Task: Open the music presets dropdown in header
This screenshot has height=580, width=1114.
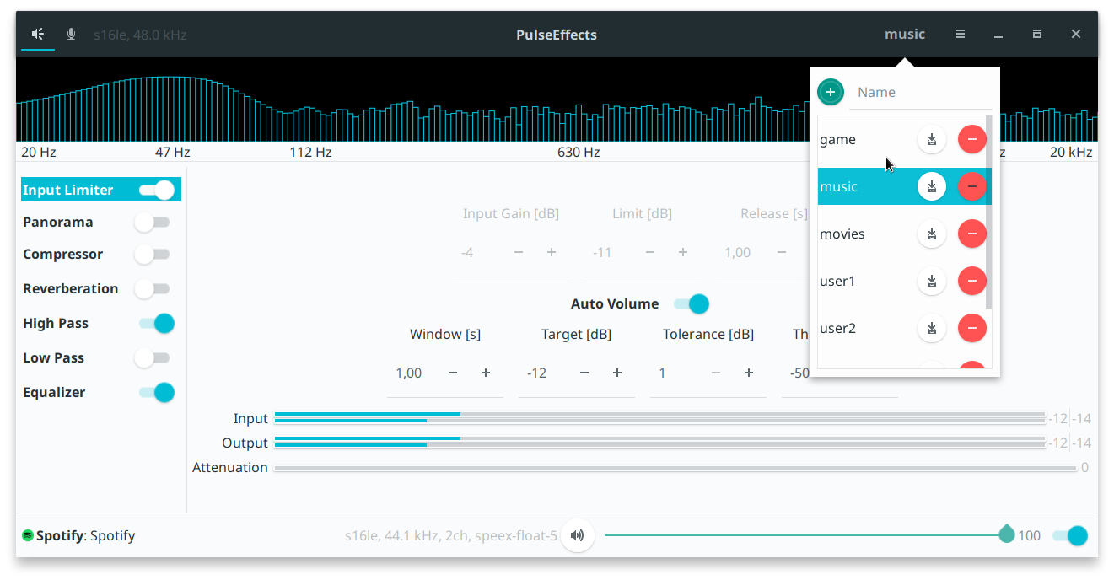Action: point(905,35)
